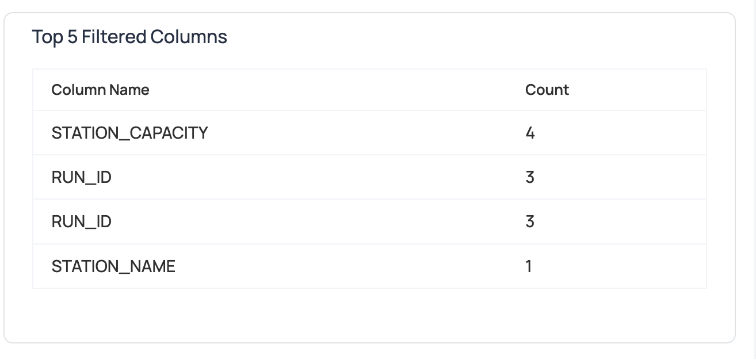Select the "Column Name" table header
This screenshot has height=359, width=756.
coord(100,90)
